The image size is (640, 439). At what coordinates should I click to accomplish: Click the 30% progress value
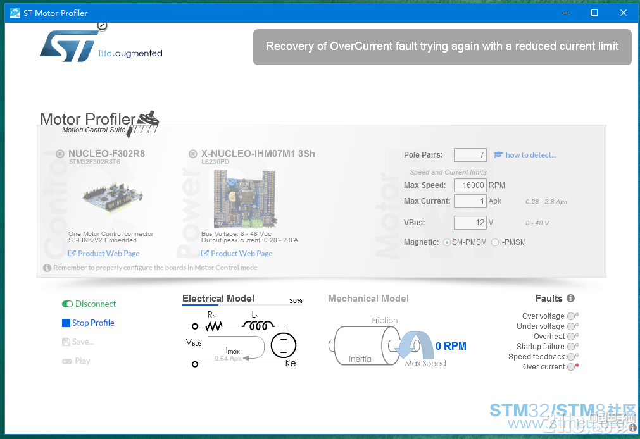pyautogui.click(x=296, y=300)
